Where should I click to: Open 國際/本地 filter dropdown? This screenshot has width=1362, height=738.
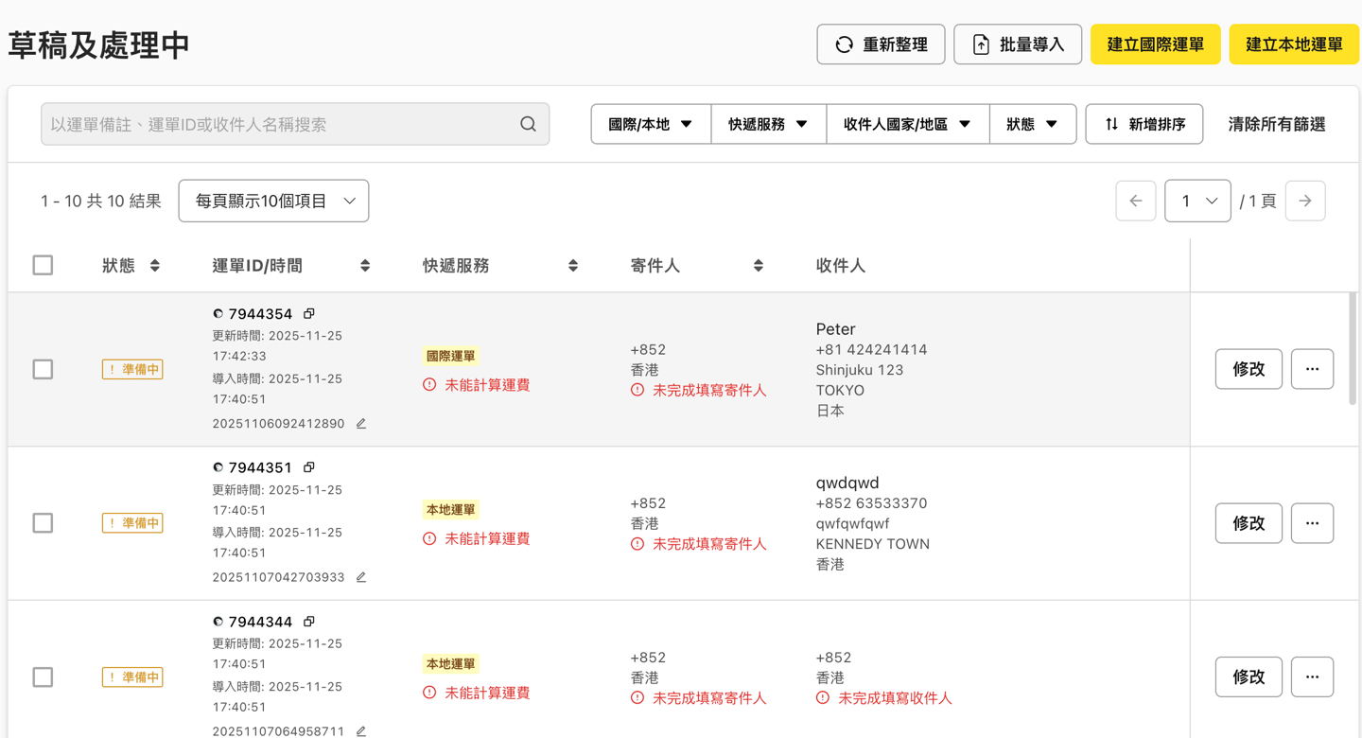pos(651,124)
